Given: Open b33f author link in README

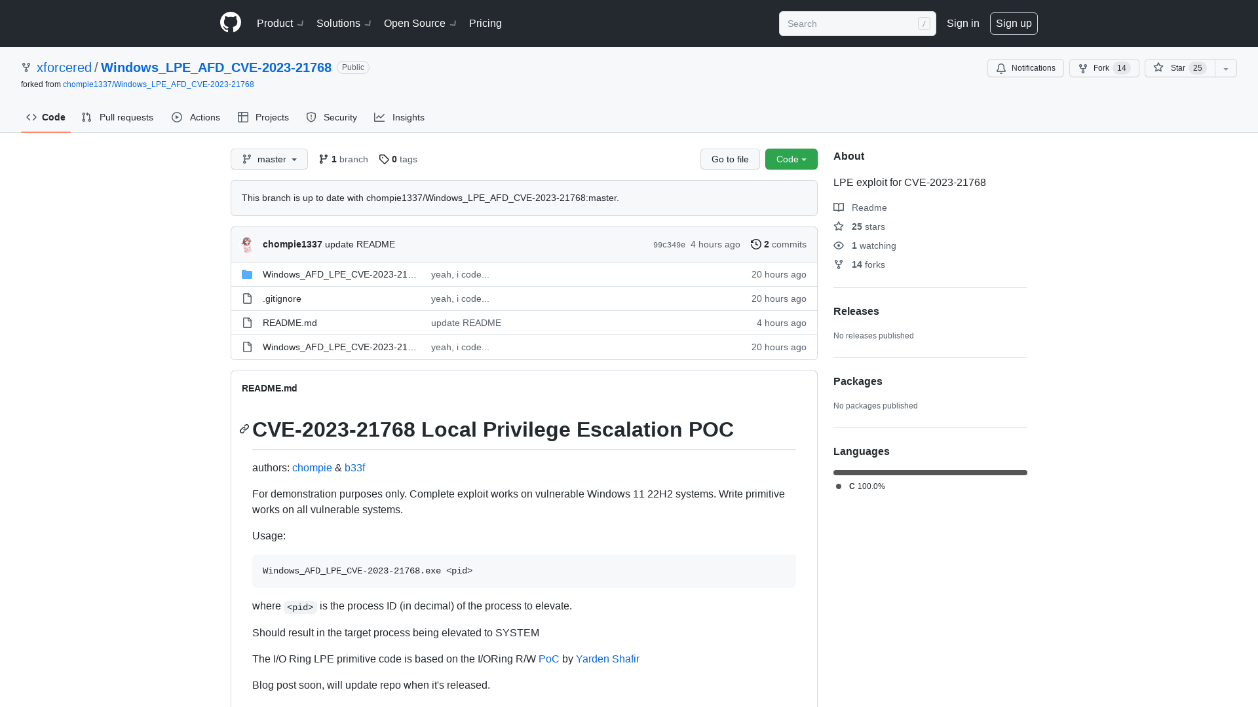Looking at the screenshot, I should click(354, 468).
